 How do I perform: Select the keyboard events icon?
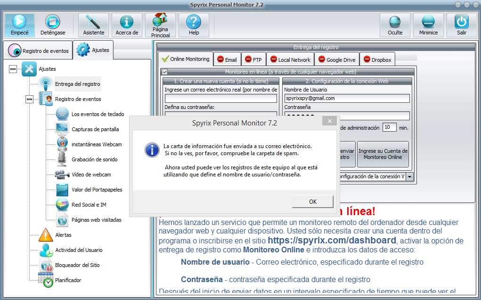pyautogui.click(x=62, y=114)
